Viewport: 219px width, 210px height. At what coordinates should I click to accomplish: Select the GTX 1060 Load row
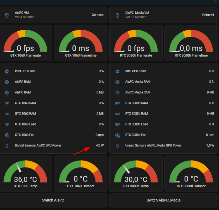(x=54, y=124)
